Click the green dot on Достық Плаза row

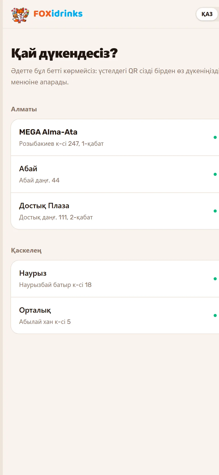pyautogui.click(x=215, y=211)
